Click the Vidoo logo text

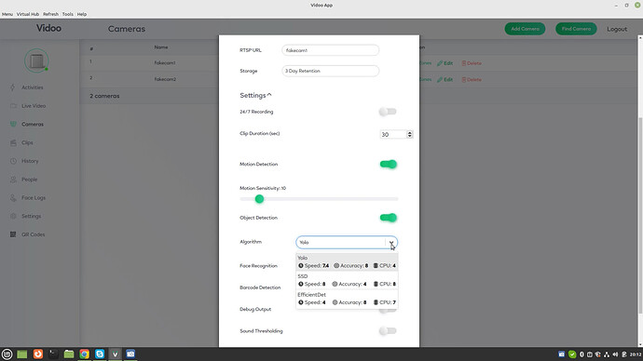48,28
